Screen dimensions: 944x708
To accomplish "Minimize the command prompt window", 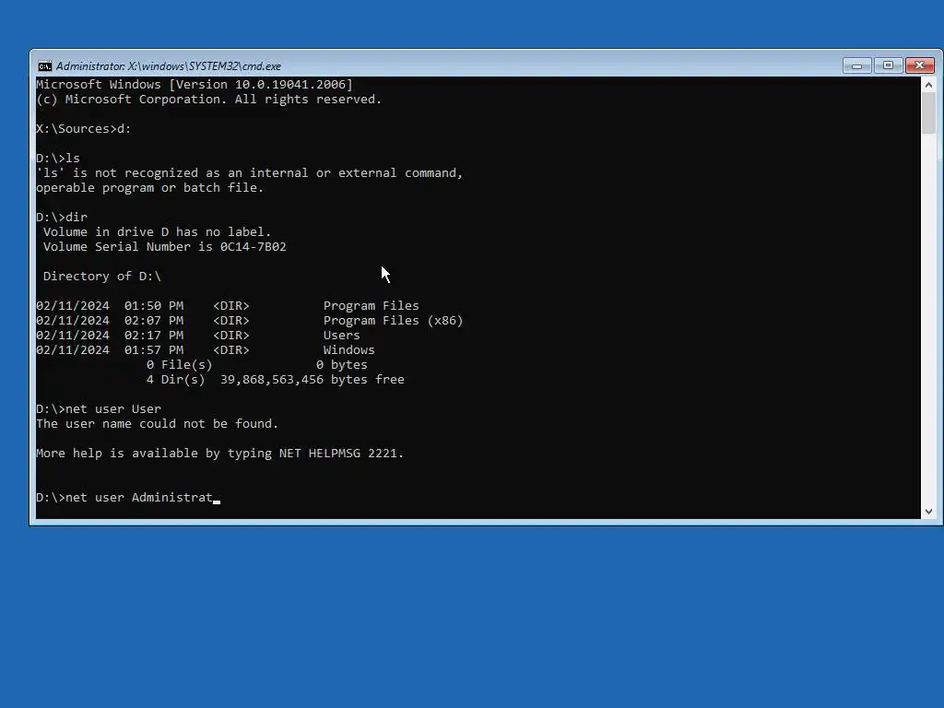I will point(857,65).
